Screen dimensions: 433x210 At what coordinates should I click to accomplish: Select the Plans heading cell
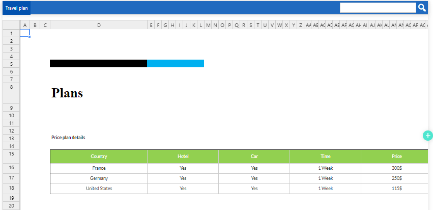(x=67, y=93)
